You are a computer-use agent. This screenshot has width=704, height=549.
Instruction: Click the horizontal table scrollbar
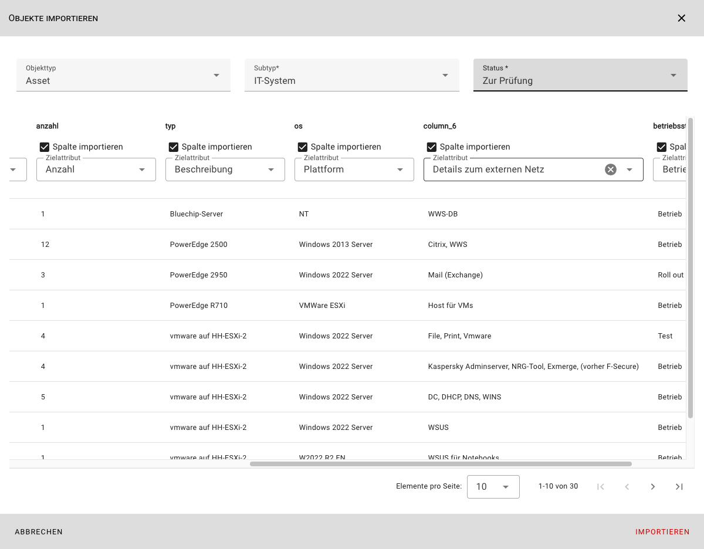(x=441, y=464)
